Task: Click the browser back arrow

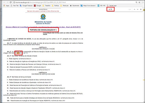Action: (4, 2)
